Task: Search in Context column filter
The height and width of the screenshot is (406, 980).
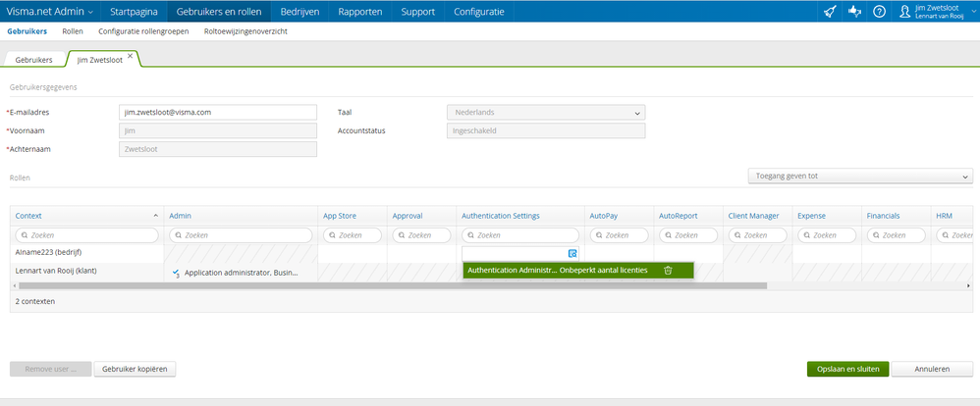Action: (x=86, y=235)
